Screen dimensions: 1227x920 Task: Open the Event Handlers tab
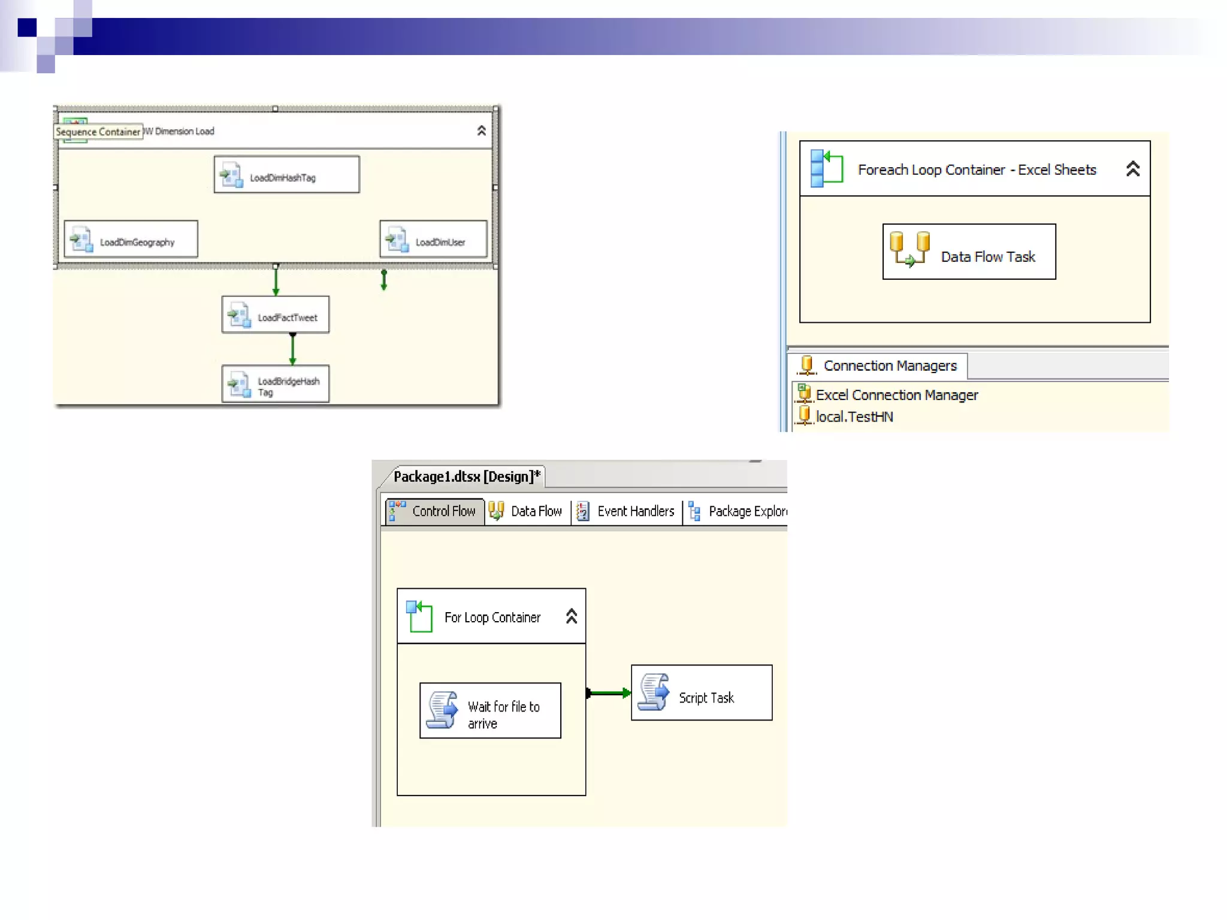(626, 511)
